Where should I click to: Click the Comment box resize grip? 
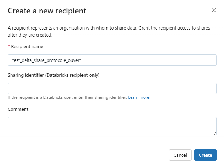214,133
